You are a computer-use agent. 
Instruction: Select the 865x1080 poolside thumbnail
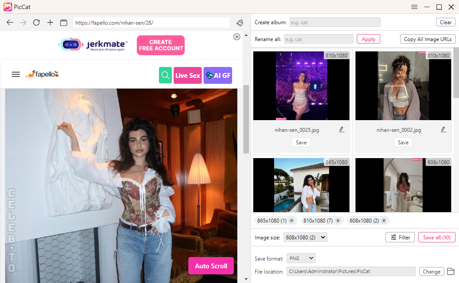[x=301, y=185]
